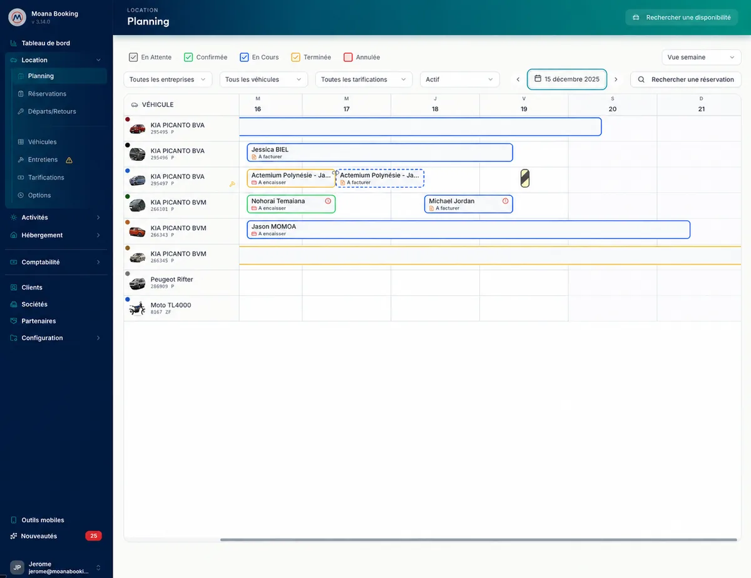Click the horizontal planning scrollbar
This screenshot has width=751, height=578.
479,540
